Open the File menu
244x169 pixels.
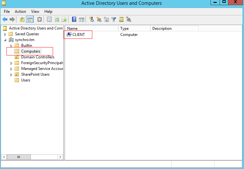coord(7,12)
